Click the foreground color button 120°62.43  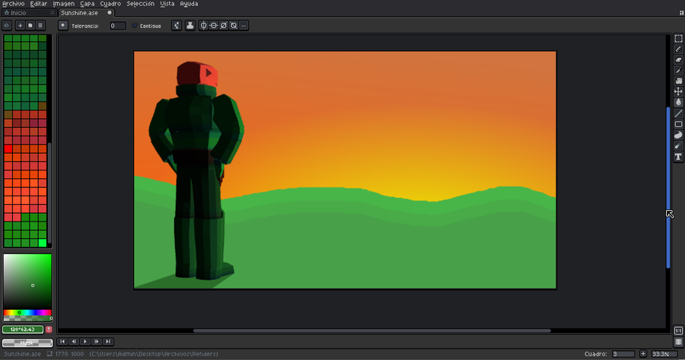click(23, 330)
